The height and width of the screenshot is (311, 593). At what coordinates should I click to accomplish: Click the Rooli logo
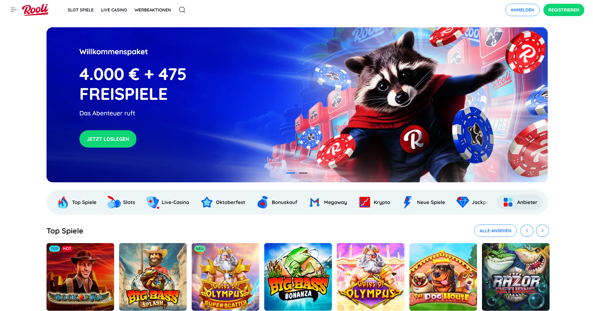click(x=35, y=10)
